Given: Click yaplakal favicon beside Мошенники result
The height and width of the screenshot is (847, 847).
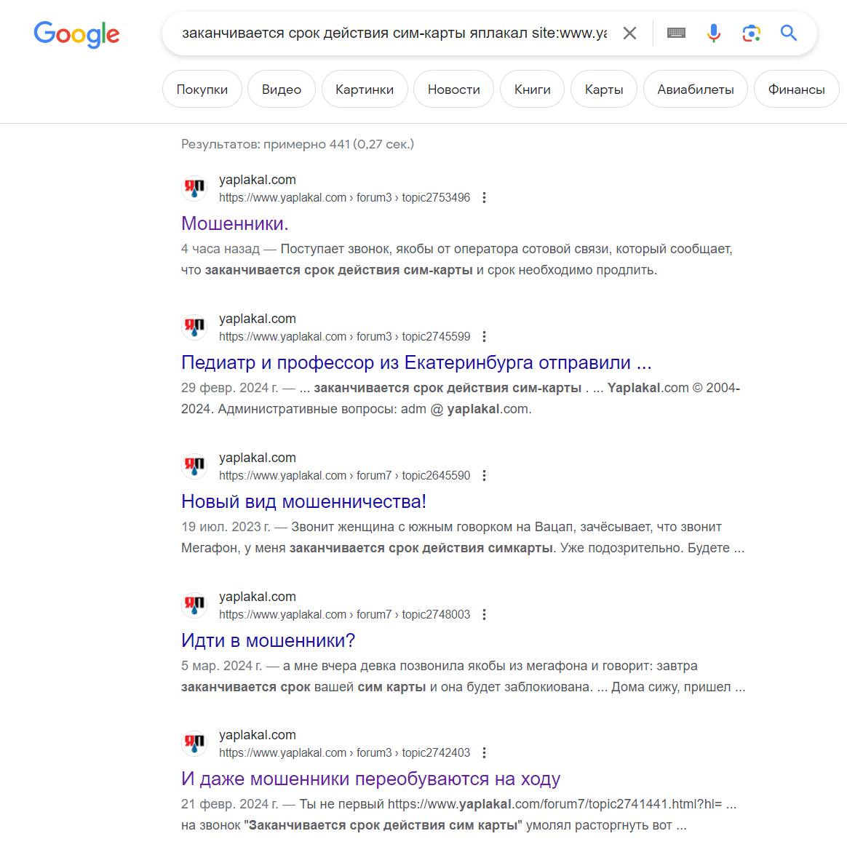Looking at the screenshot, I should point(194,188).
